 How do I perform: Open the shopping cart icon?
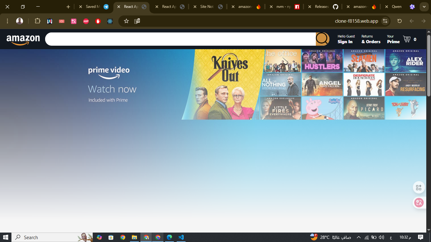tap(407, 39)
